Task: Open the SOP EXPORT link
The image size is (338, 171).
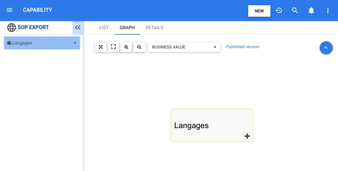Action: pos(33,27)
